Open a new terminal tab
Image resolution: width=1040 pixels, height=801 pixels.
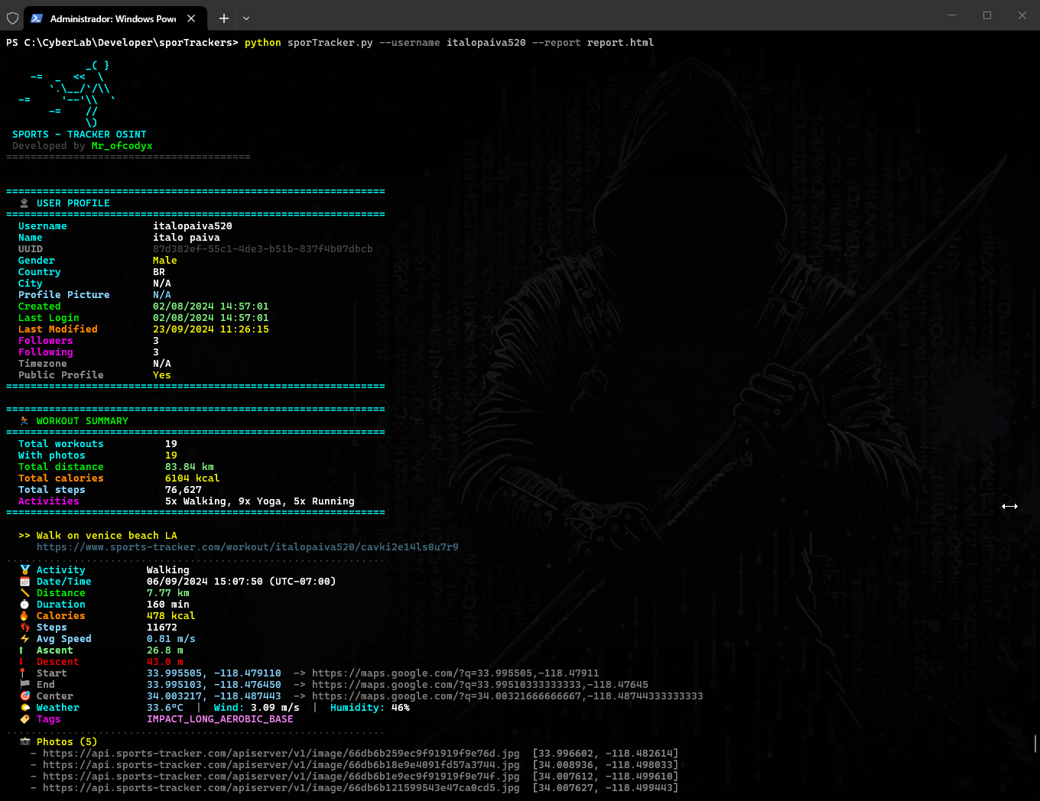(x=223, y=18)
